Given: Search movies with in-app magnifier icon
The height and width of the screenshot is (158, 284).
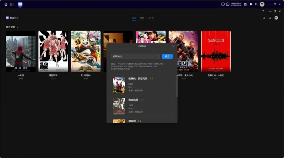Looking at the screenshot, I should (x=270, y=18).
